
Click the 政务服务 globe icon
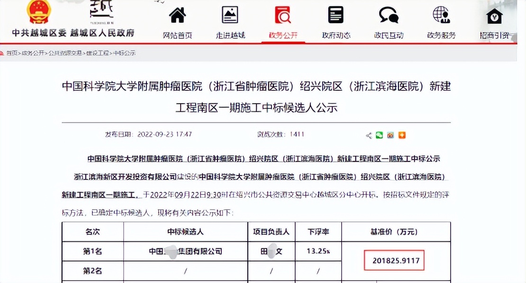click(x=440, y=15)
